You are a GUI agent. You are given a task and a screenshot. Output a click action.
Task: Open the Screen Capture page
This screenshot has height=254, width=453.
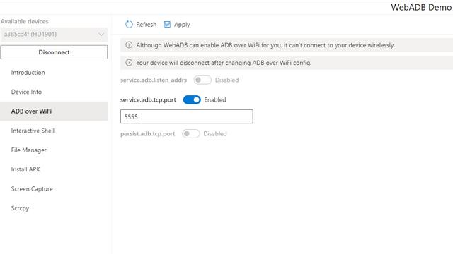pos(54,189)
